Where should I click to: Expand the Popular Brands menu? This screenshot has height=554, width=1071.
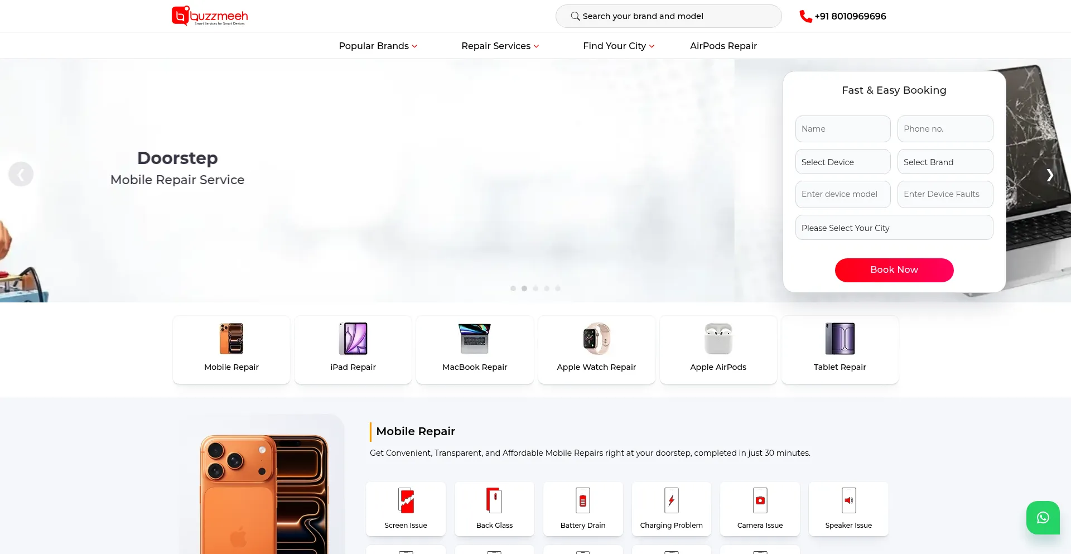coord(378,46)
